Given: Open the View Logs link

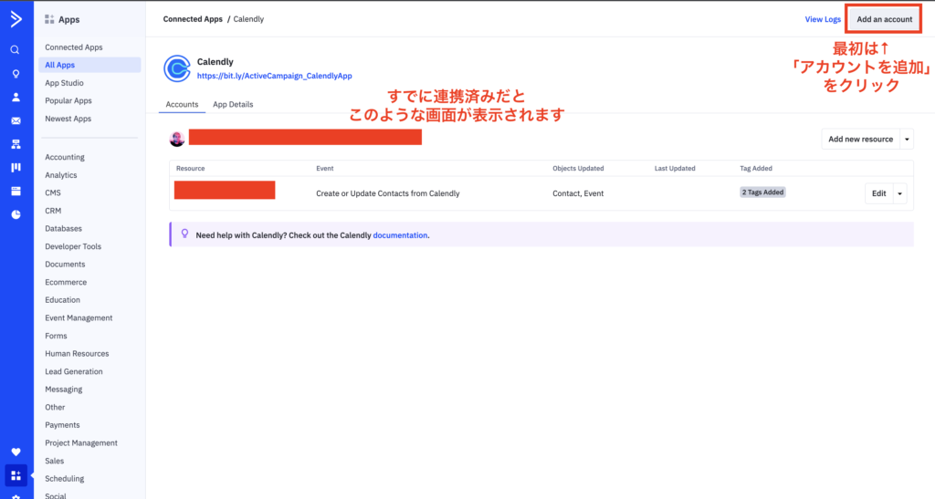Looking at the screenshot, I should [823, 20].
